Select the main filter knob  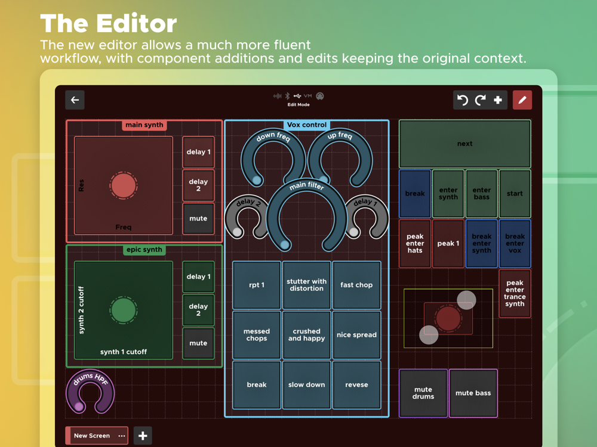point(307,215)
